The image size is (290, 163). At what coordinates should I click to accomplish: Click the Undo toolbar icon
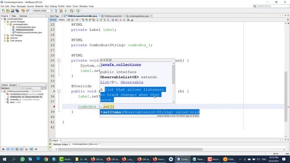pos(23,11)
